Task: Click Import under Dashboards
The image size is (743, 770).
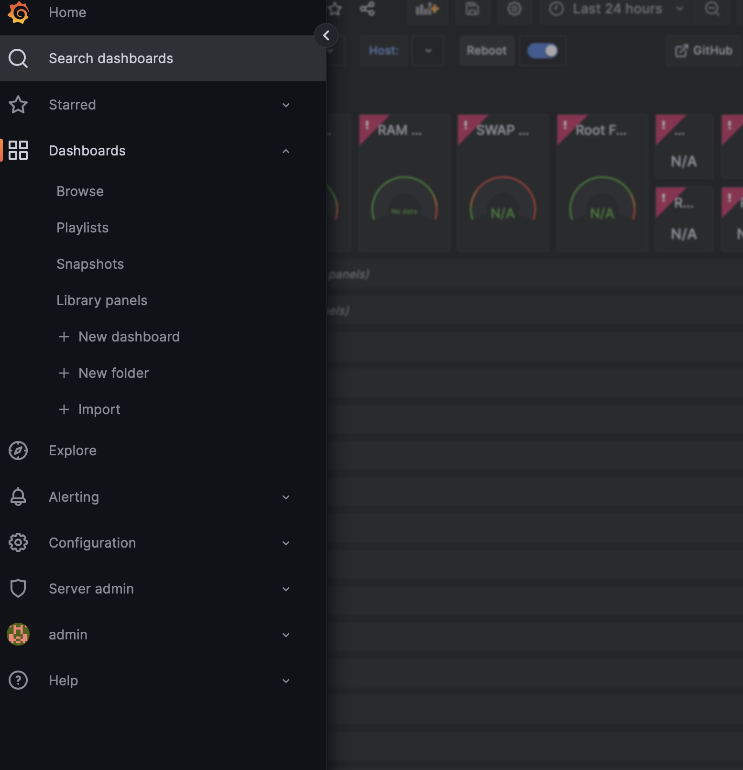Action: [89, 409]
